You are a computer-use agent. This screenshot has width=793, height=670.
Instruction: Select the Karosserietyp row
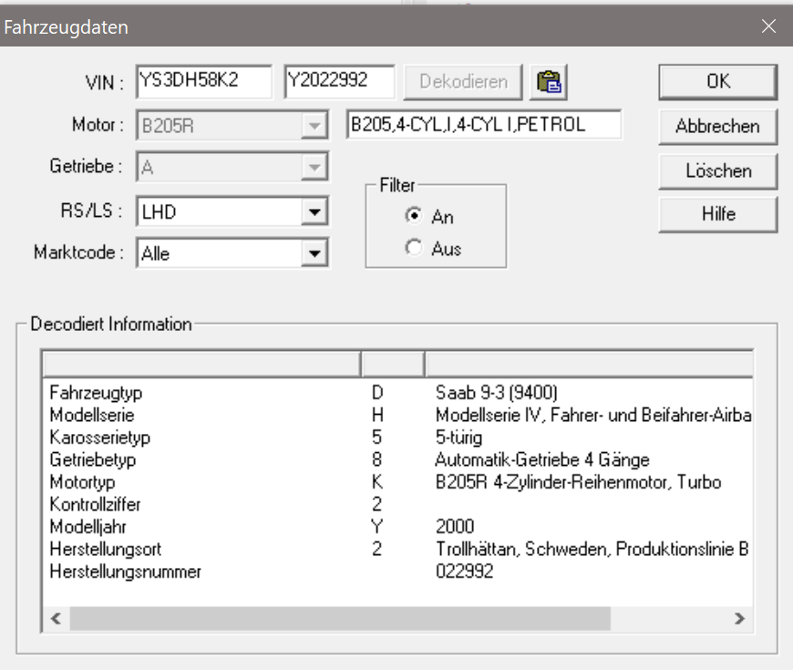pyautogui.click(x=398, y=438)
